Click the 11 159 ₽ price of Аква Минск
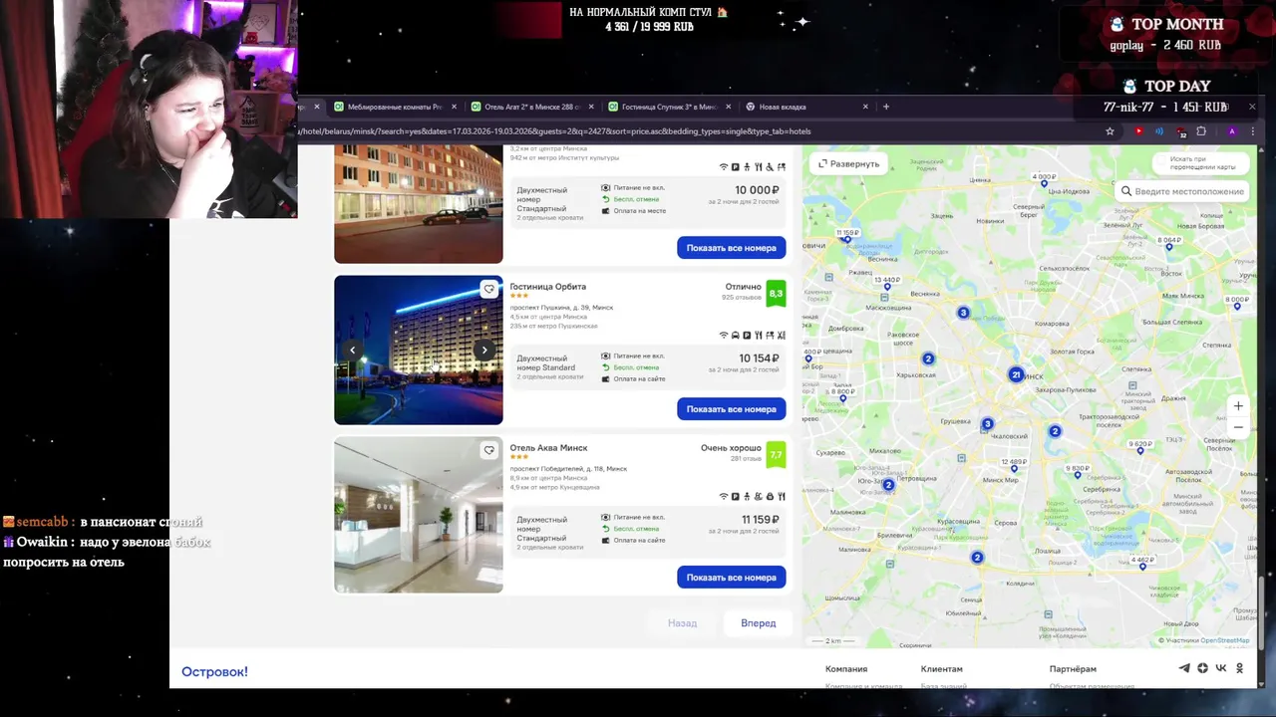The width and height of the screenshot is (1276, 717). tap(760, 520)
